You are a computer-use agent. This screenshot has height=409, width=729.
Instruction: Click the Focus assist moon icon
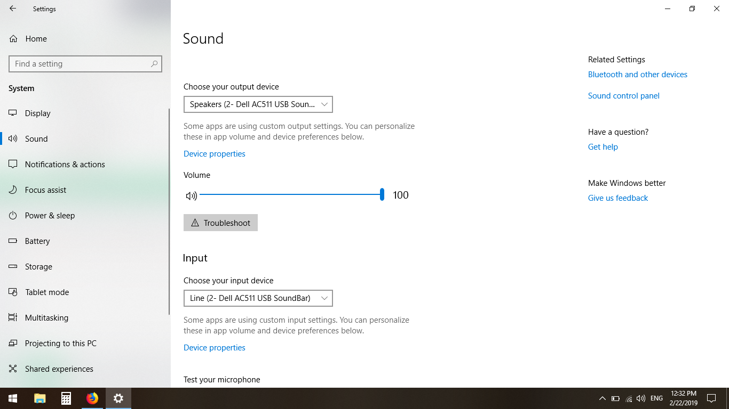pyautogui.click(x=13, y=190)
